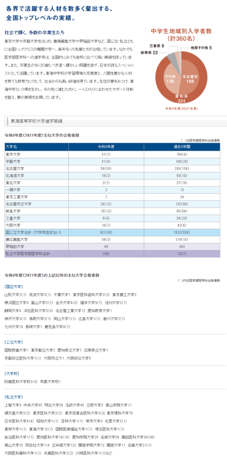Click the 北海道大学 row name cell
This screenshot has height=457, width=227.
tap(37, 176)
